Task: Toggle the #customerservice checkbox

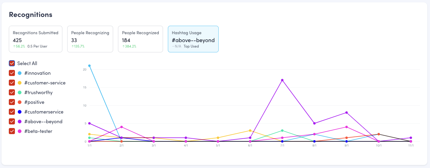Action: click(x=12, y=112)
